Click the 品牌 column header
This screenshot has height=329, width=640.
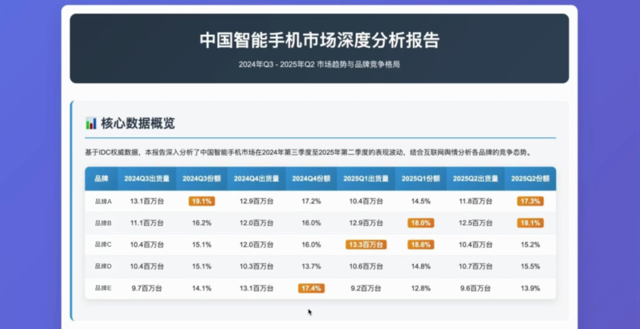point(101,178)
